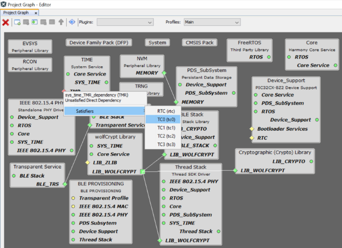This screenshot has width=342, height=248.
Task: Click the green arrow import toolbar icon
Action: pos(34,22)
